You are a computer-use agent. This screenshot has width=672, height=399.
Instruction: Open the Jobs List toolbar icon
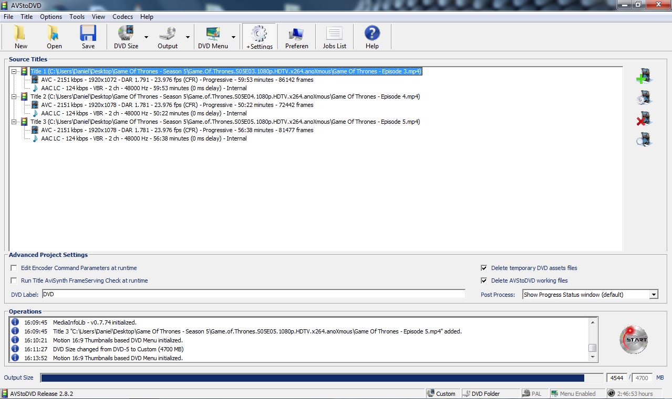[335, 37]
